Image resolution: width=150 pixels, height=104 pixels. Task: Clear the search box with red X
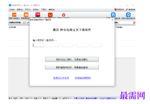pos(134,22)
